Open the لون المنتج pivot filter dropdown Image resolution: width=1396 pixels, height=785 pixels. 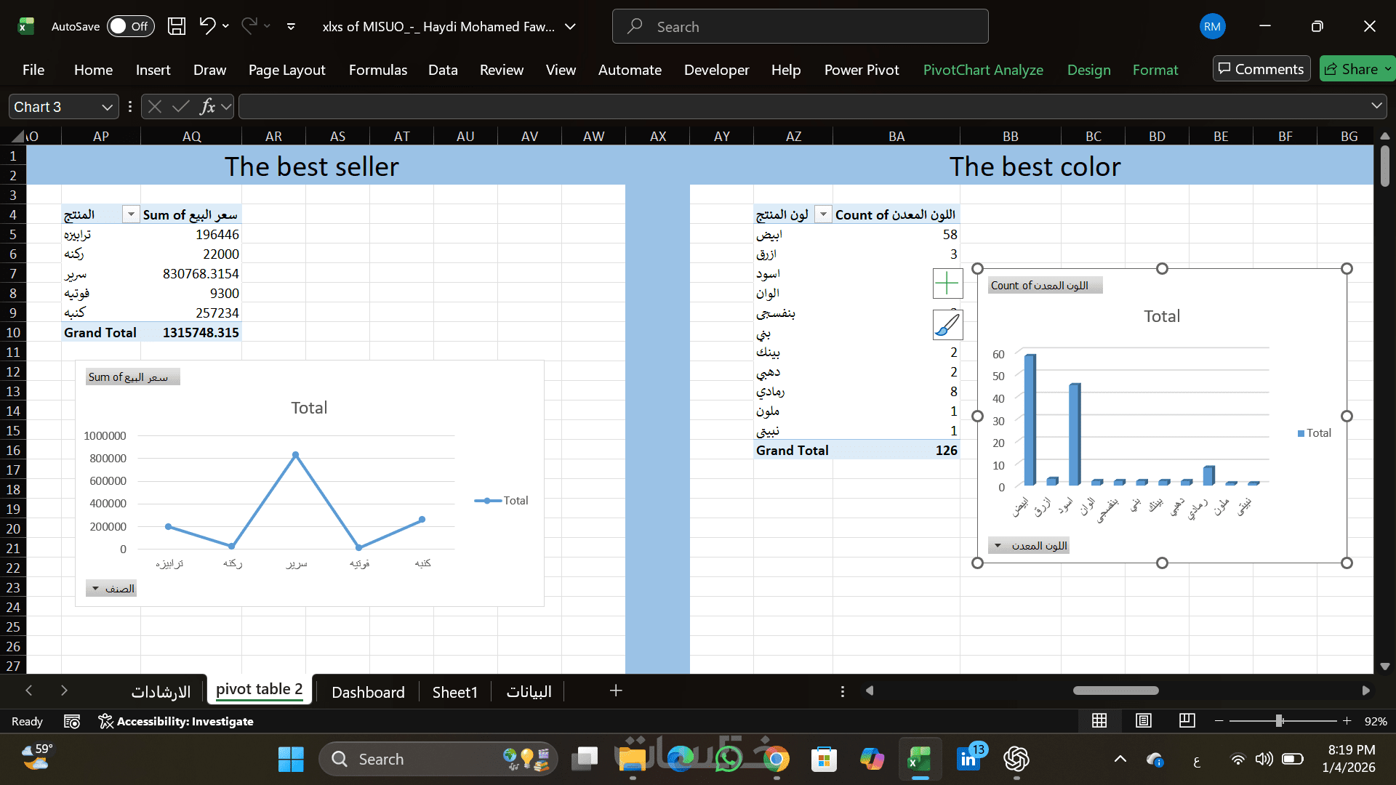coord(823,214)
